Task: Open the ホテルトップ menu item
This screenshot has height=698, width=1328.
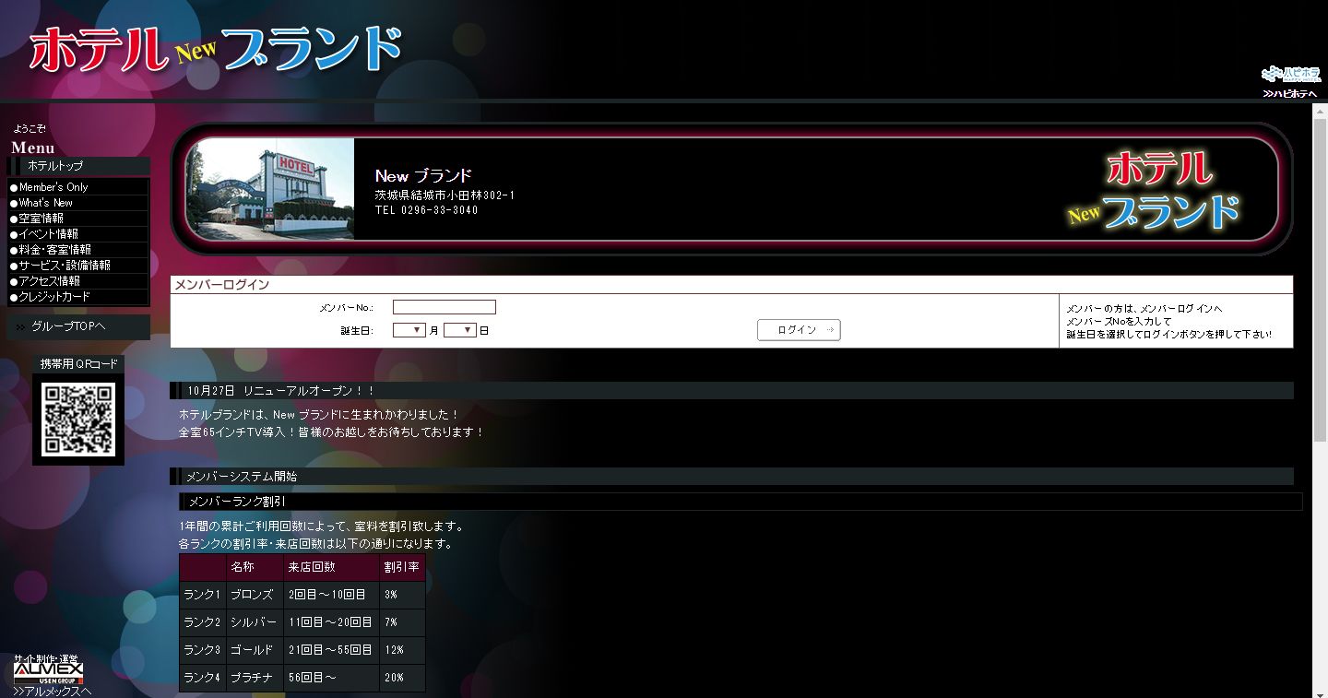Action: click(78, 166)
